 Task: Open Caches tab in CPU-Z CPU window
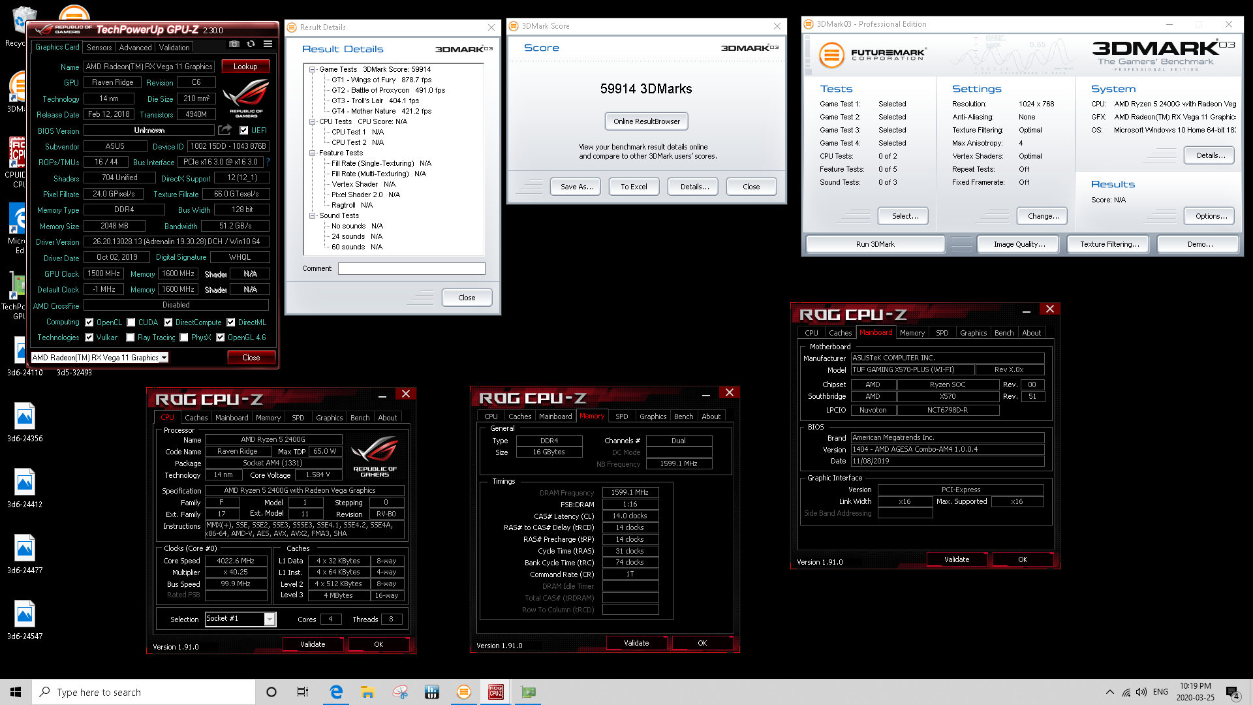pyautogui.click(x=196, y=418)
